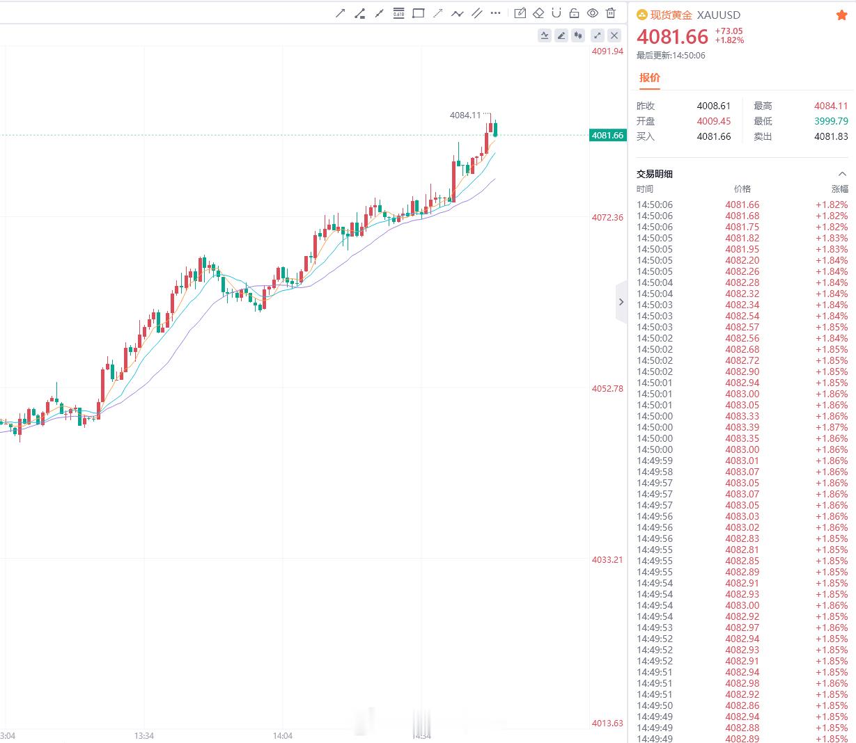Click the 最高 value 4084.11
Screen dimensions: 856x743
tap(831, 106)
